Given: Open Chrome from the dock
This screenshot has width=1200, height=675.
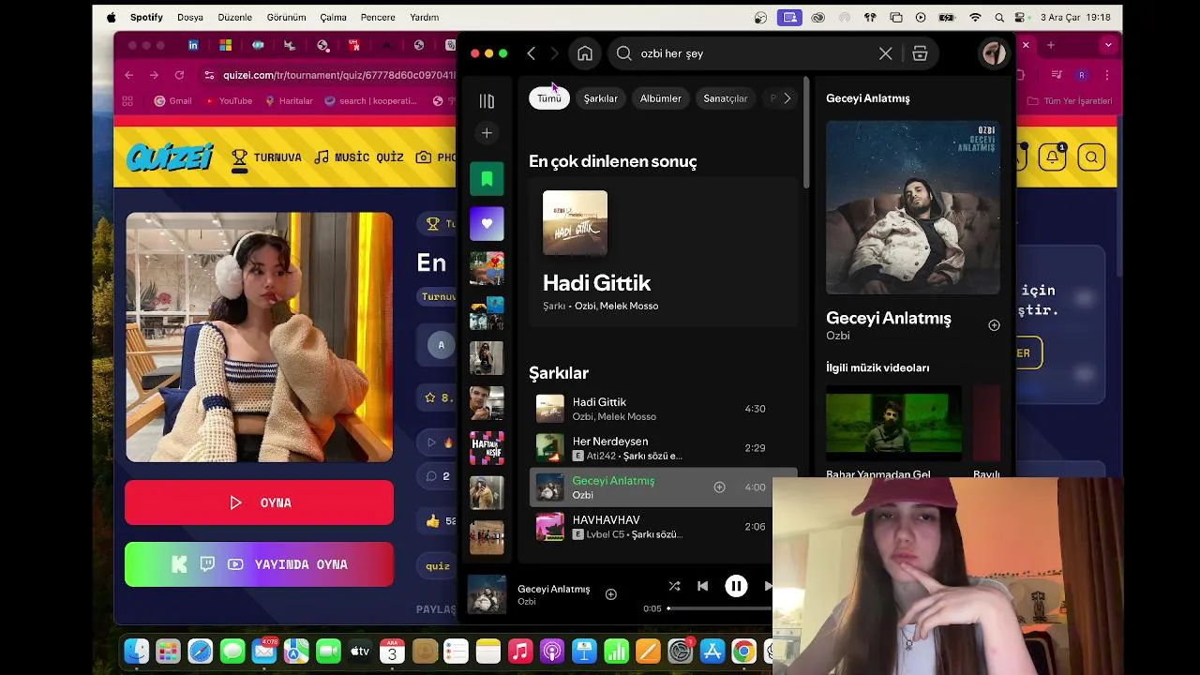Looking at the screenshot, I should tap(743, 651).
